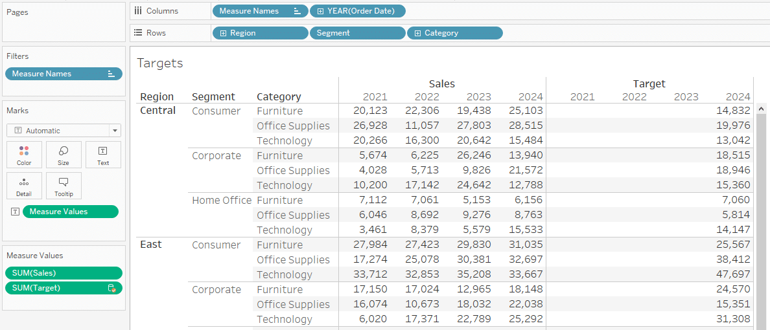
Task: Expand the Region pill hierarchy
Action: 223,33
